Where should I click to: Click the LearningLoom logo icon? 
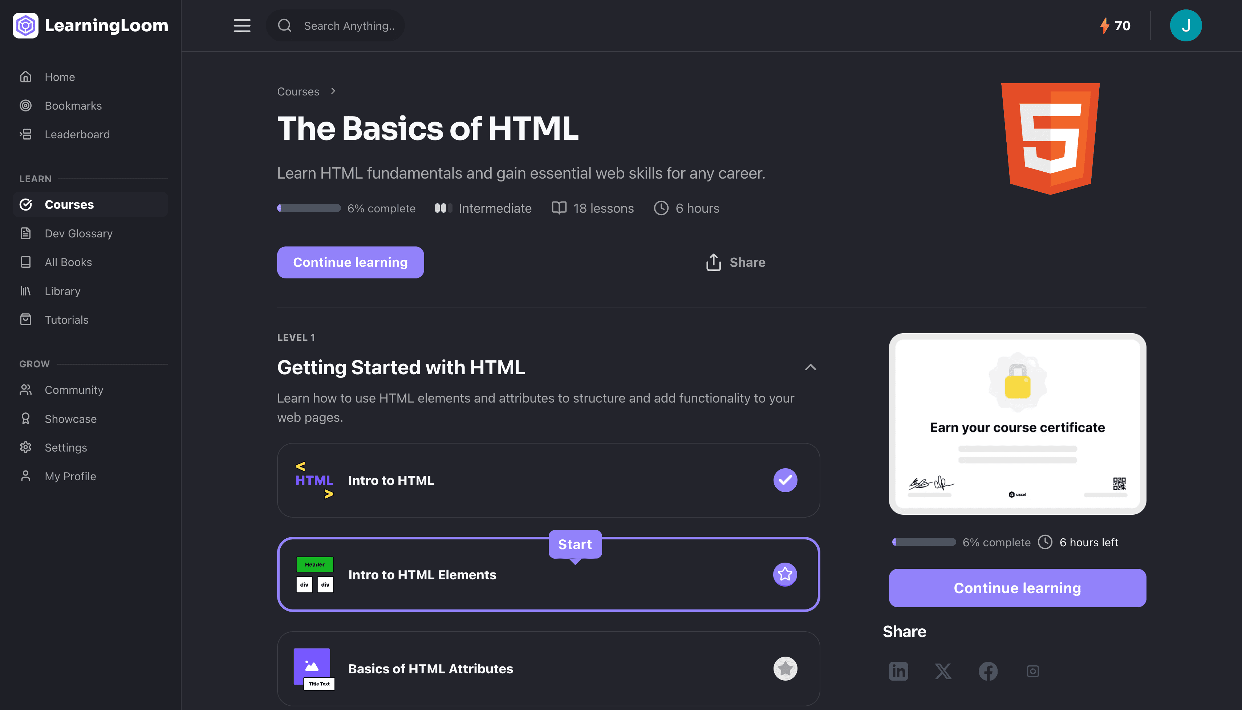pos(25,25)
